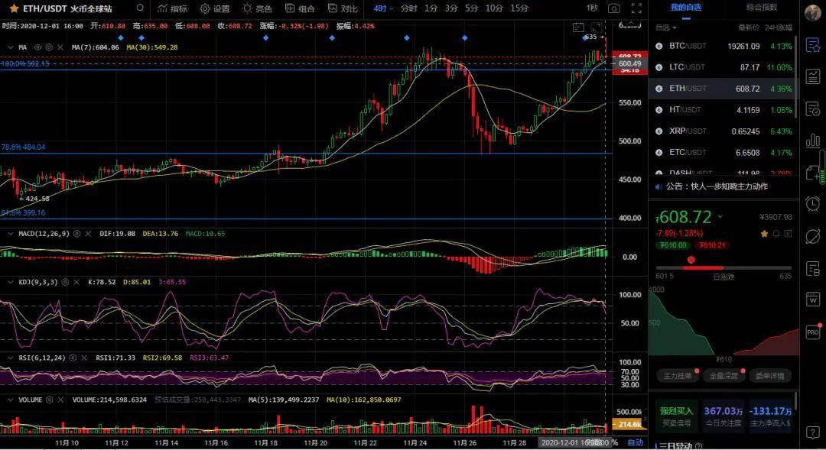Open the alarm clock alert icon in sidebar
Image resolution: width=826 pixels, height=450 pixels.
[x=812, y=203]
